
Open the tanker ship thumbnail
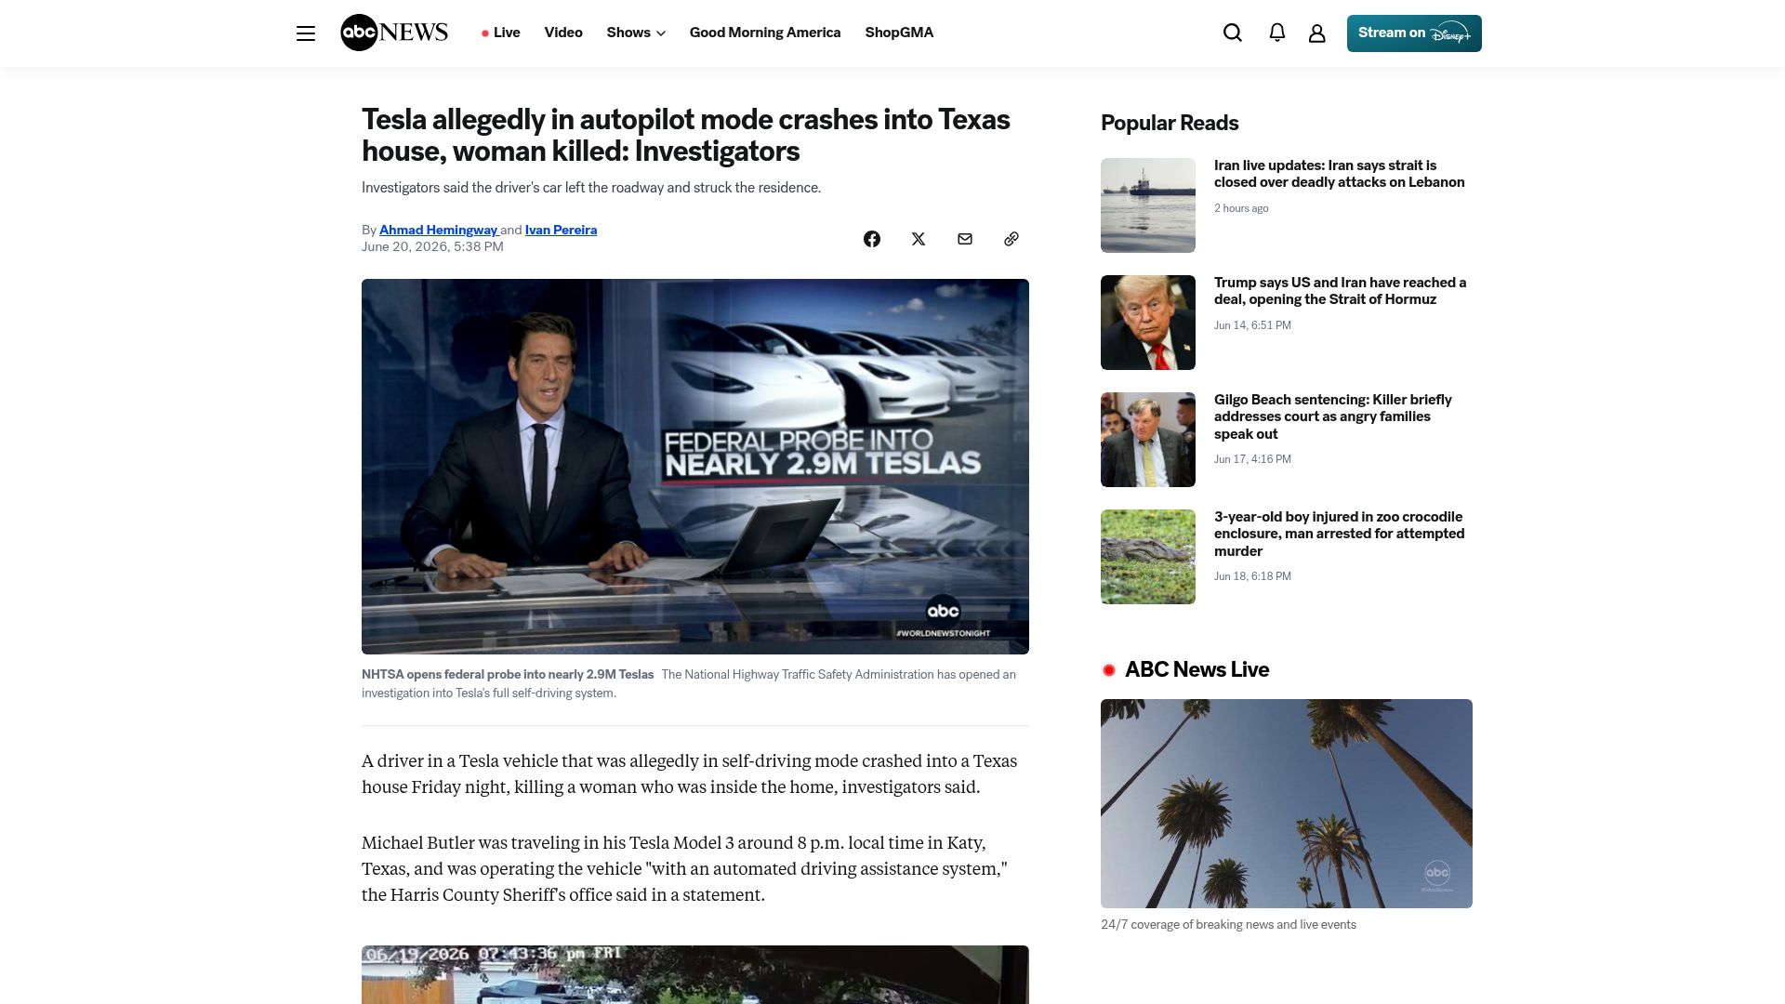pos(1148,205)
